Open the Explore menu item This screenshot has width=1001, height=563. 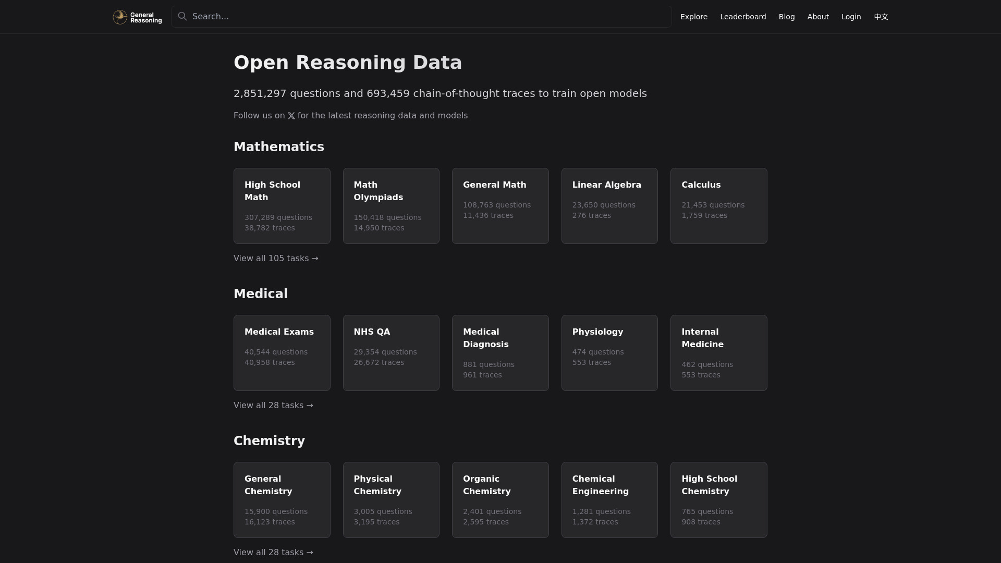(x=694, y=17)
